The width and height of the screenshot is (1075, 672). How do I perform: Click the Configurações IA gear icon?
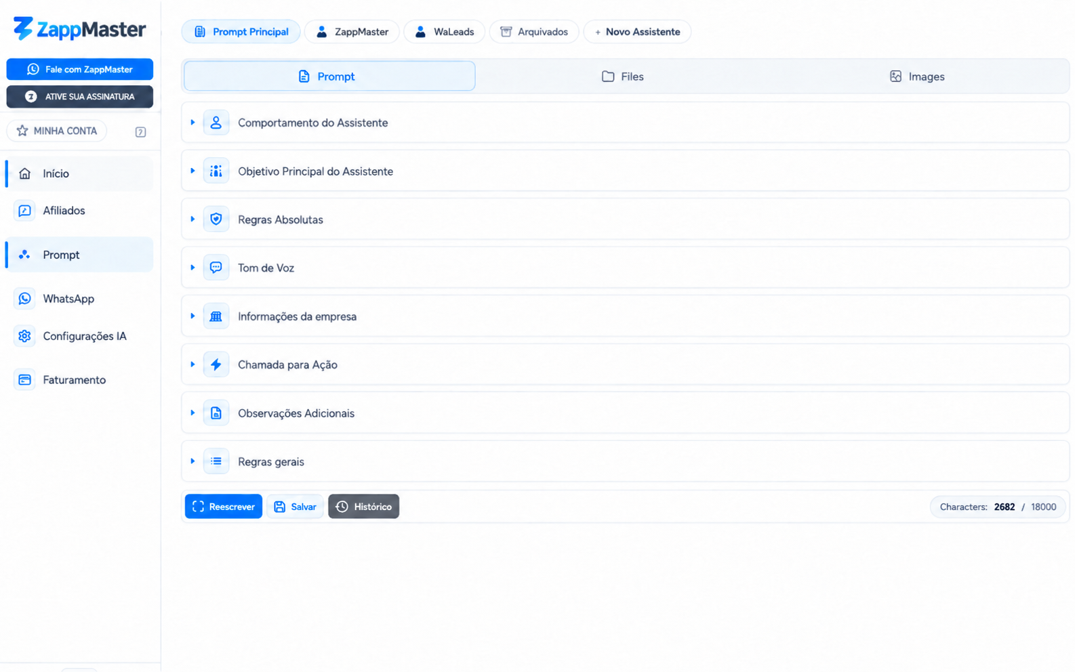tap(25, 336)
